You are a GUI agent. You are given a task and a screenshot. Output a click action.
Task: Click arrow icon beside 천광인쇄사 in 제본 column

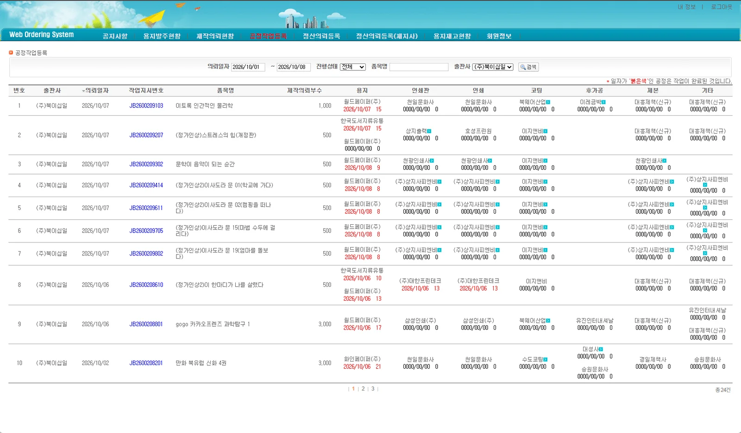pos(665,161)
